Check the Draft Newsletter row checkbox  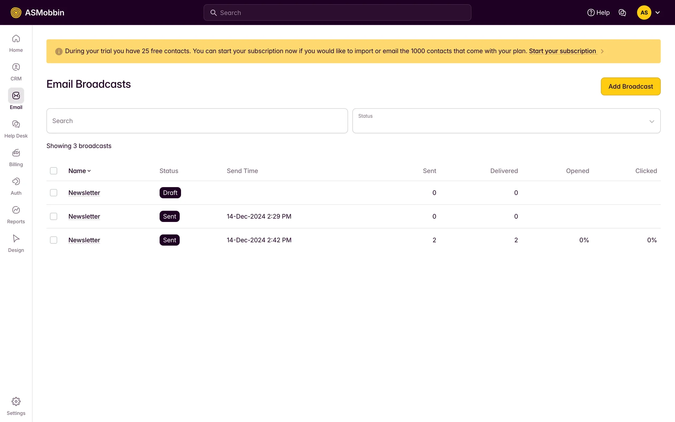[53, 193]
